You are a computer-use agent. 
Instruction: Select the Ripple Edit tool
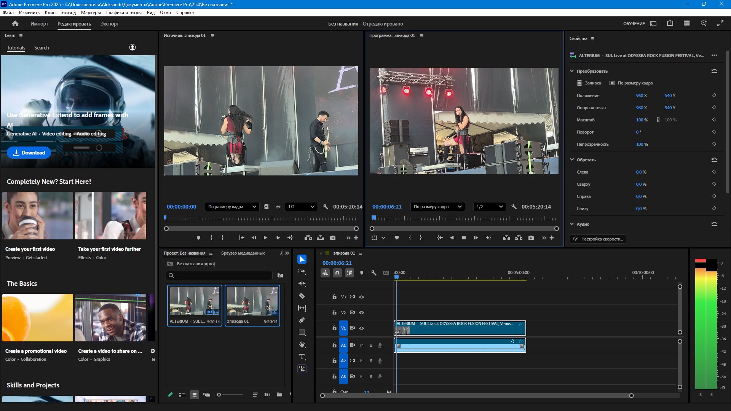click(302, 284)
